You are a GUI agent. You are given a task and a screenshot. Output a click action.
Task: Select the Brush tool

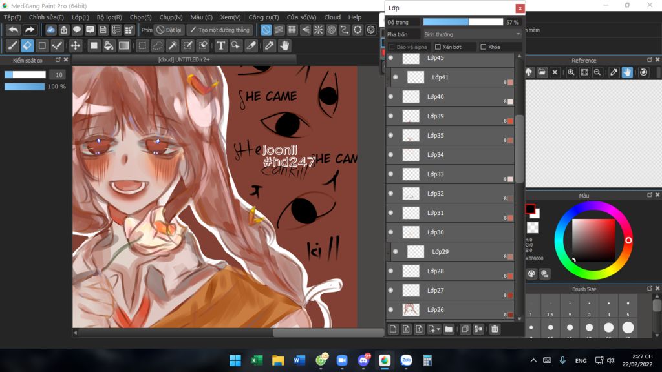[x=12, y=46]
